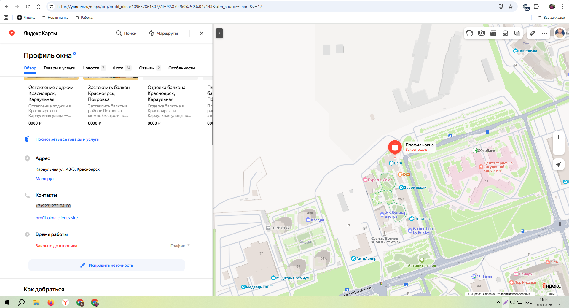Open Yandex Browser from the taskbar
The height and width of the screenshot is (308, 569).
click(65, 302)
